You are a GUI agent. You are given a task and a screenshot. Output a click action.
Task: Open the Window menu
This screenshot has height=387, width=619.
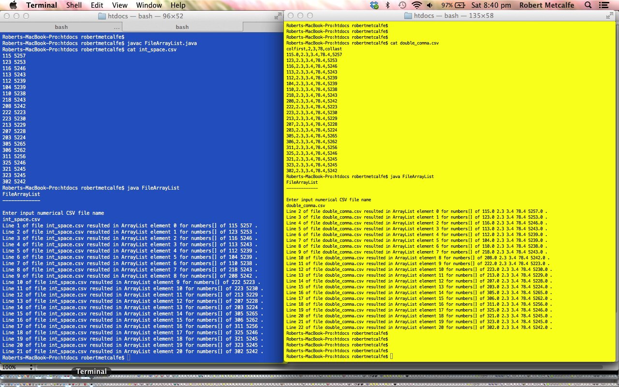(148, 5)
